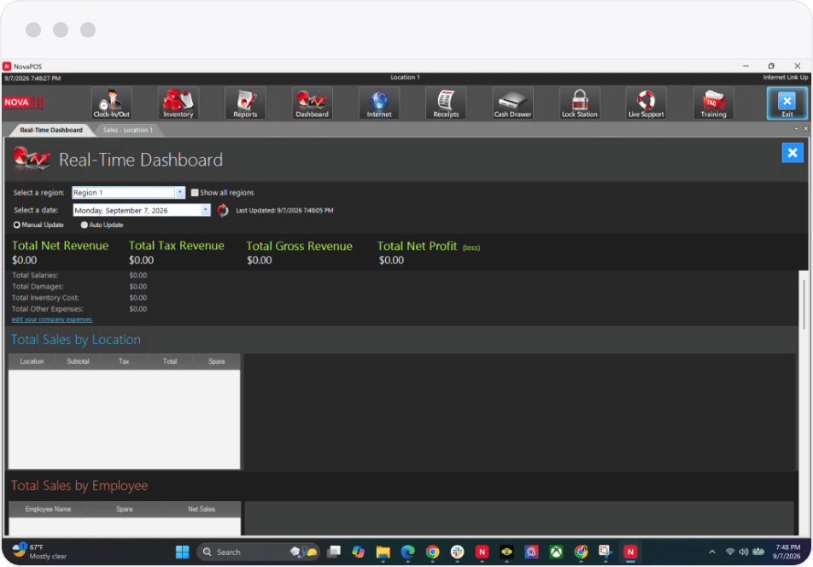Open the Windows Start menu
The image size is (813, 567).
183,552
